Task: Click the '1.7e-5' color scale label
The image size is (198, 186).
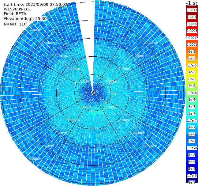Action: click(x=192, y=65)
